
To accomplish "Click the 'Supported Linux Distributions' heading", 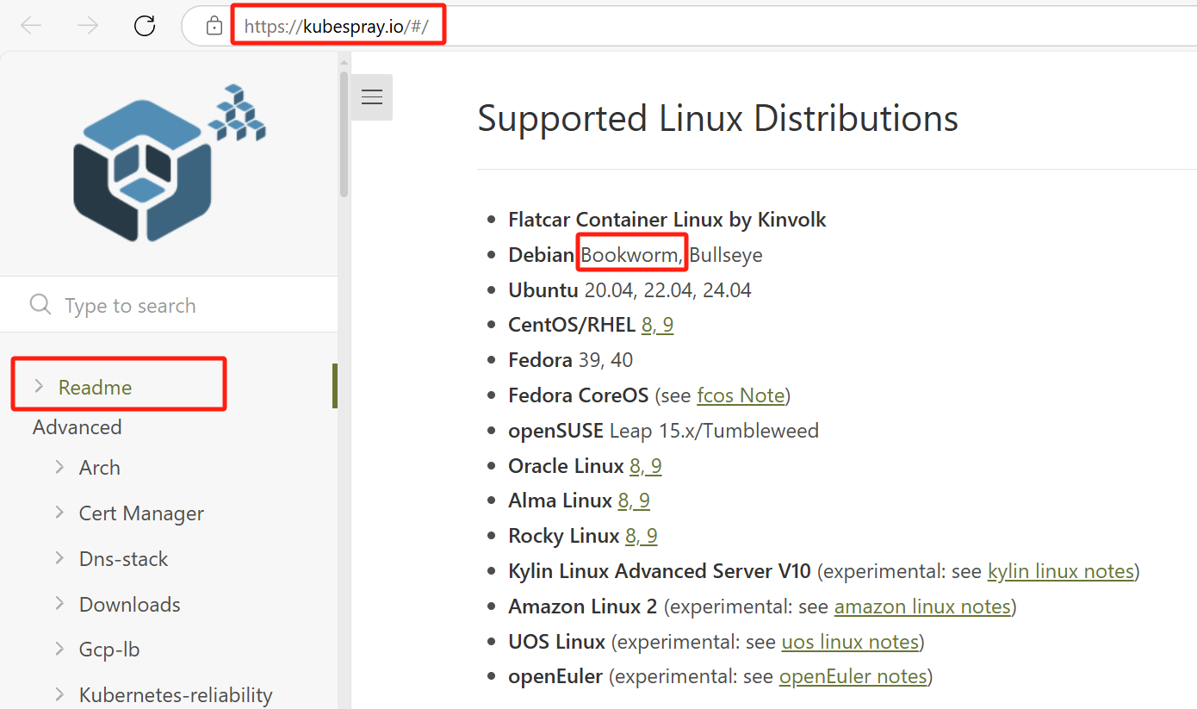I will pos(717,118).
